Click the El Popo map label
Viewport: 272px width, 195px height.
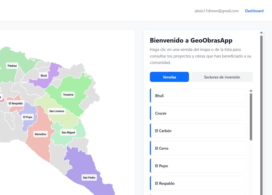click(x=28, y=117)
